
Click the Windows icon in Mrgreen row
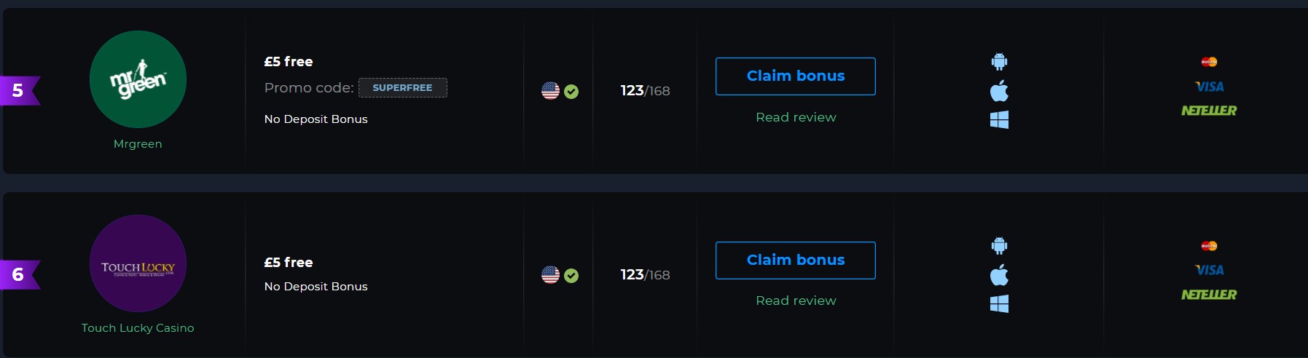[999, 120]
